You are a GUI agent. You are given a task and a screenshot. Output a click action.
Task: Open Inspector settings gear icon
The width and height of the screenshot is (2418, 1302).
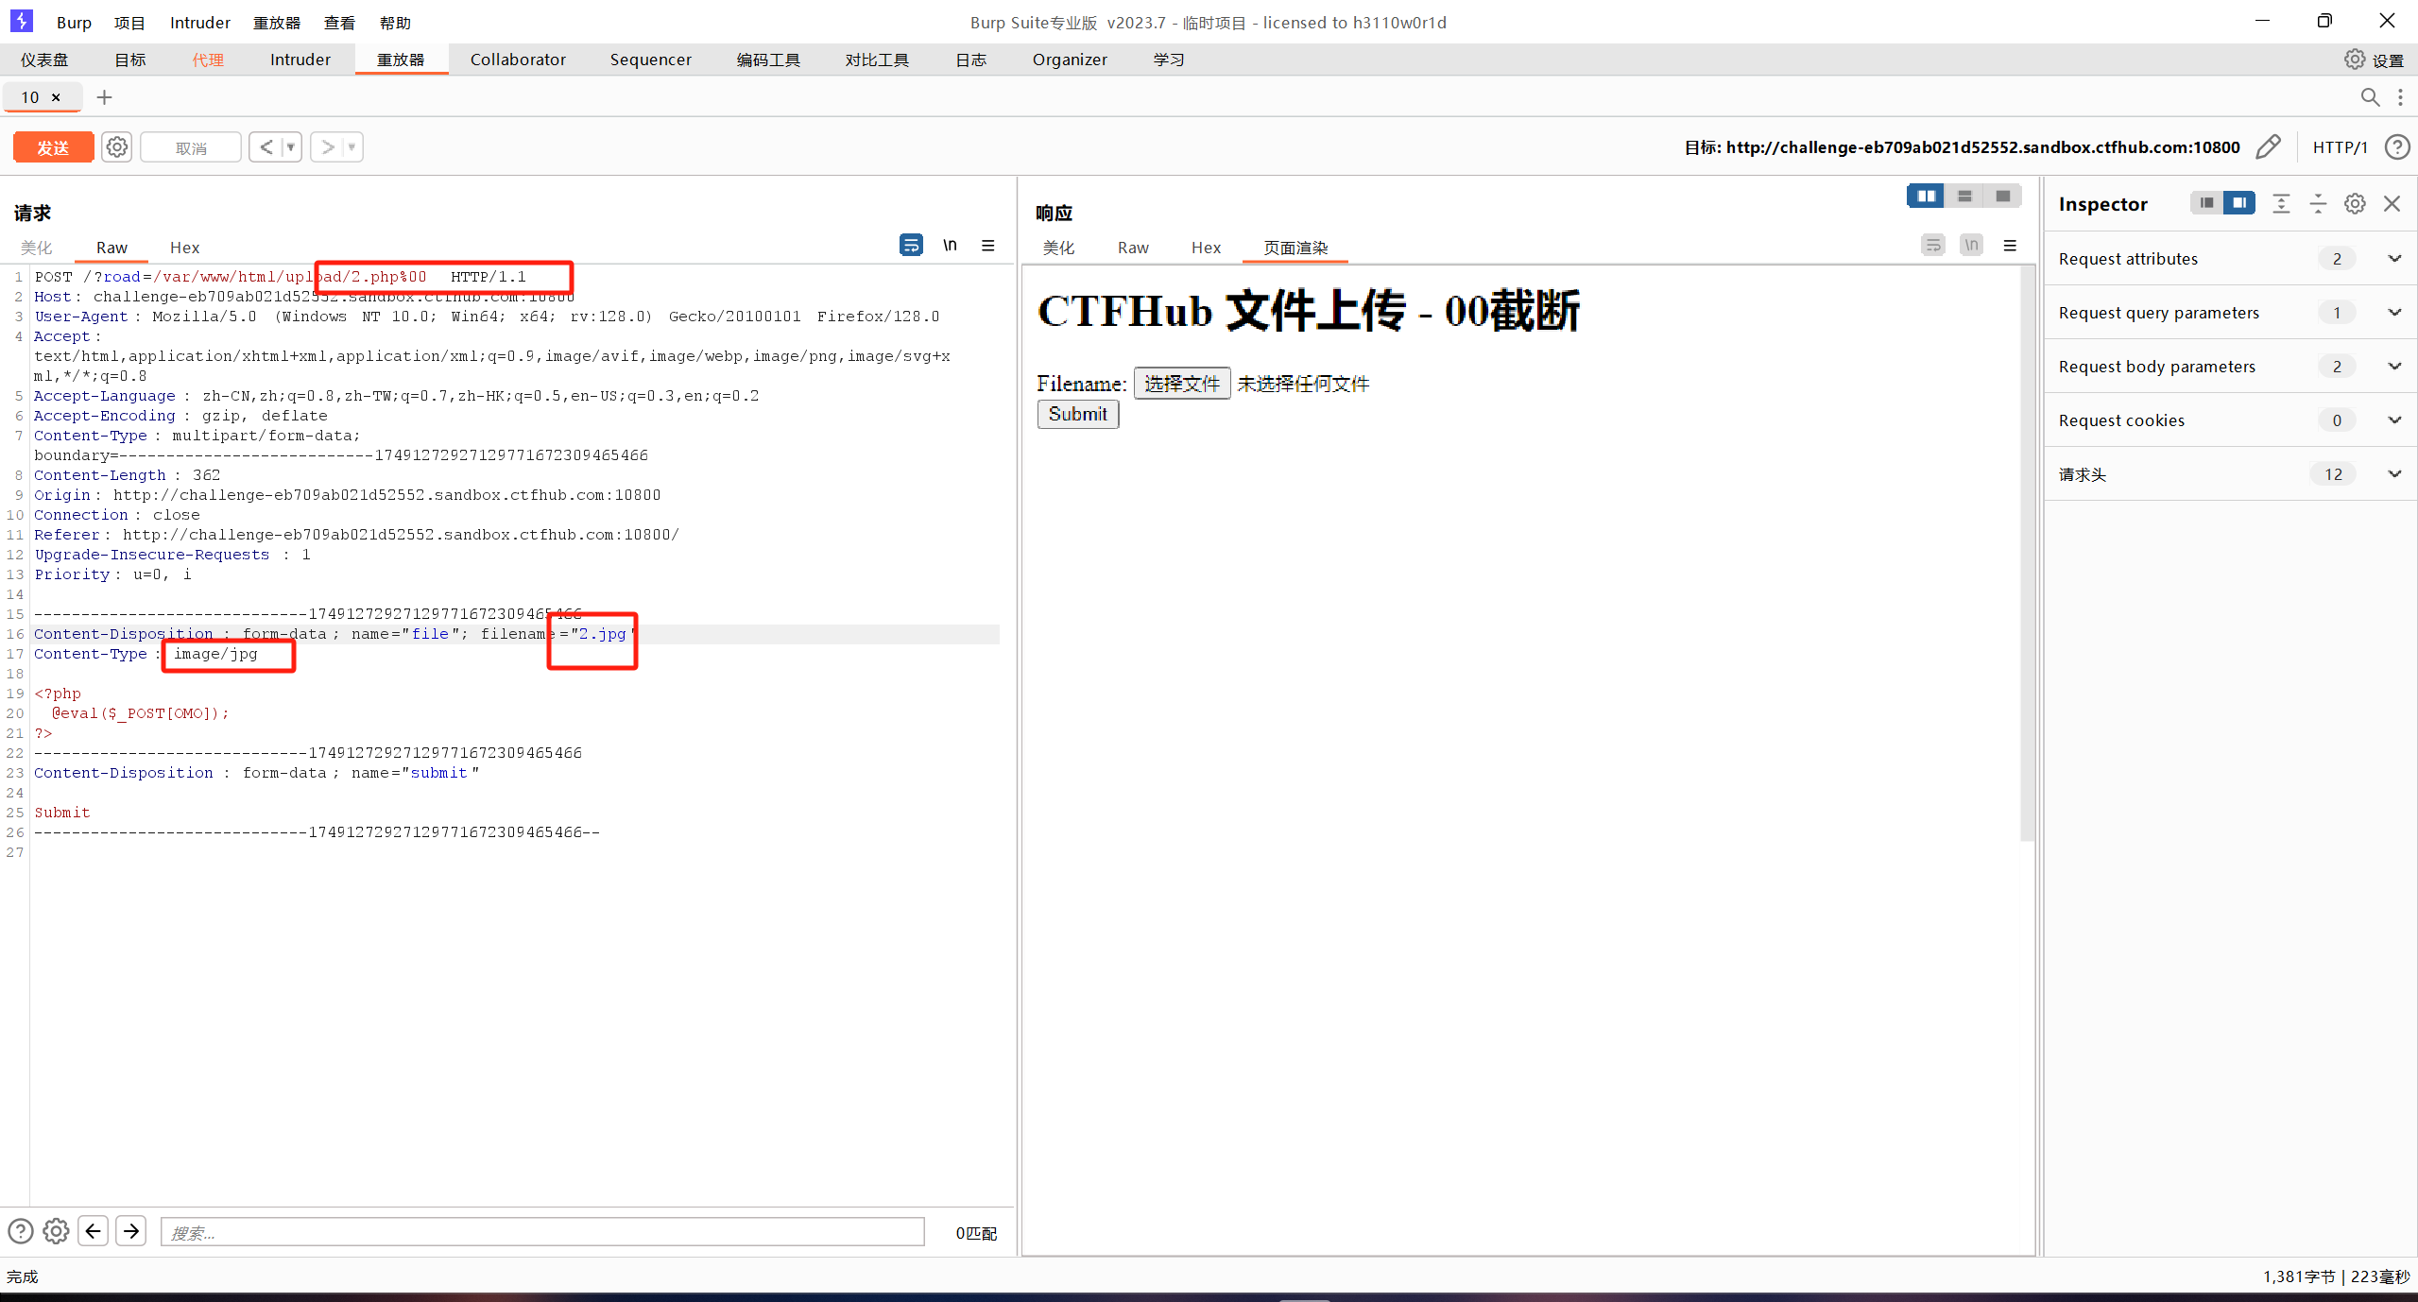tap(2355, 204)
